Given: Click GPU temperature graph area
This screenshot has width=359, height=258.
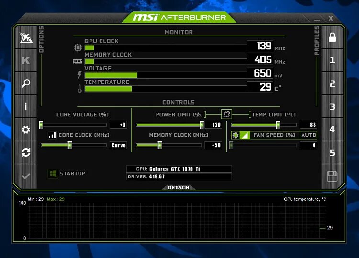Looking at the screenshot, I should [x=176, y=221].
